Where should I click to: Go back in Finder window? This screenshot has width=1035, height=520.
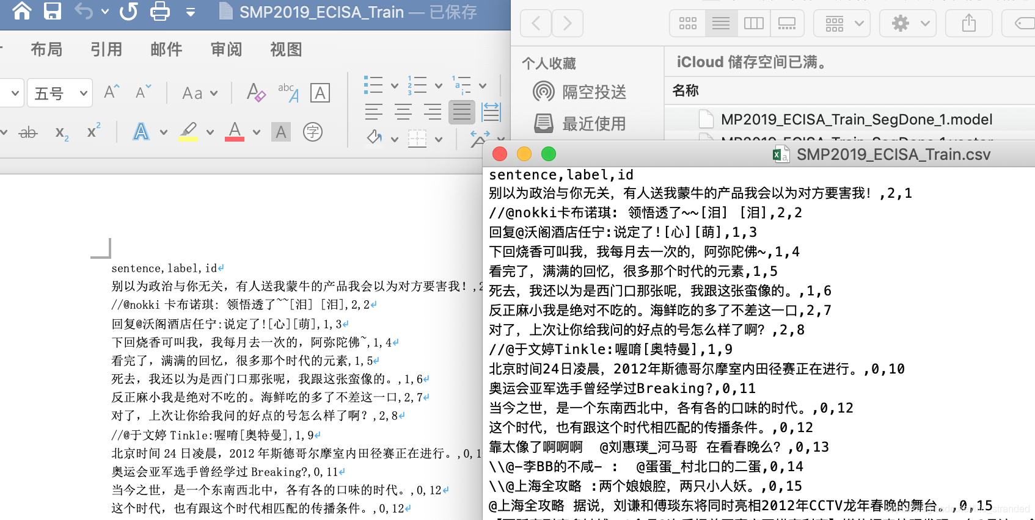[536, 23]
